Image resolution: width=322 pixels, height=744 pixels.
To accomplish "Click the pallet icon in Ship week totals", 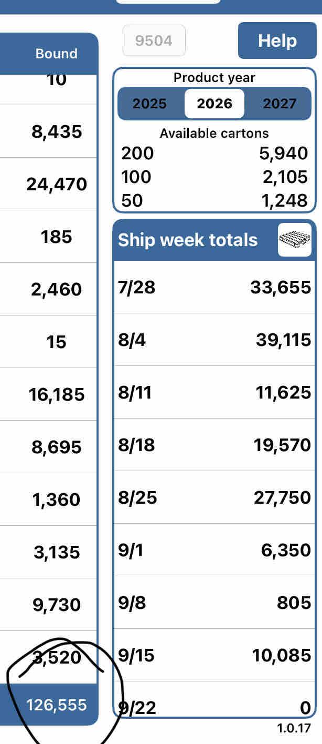I will pyautogui.click(x=294, y=240).
